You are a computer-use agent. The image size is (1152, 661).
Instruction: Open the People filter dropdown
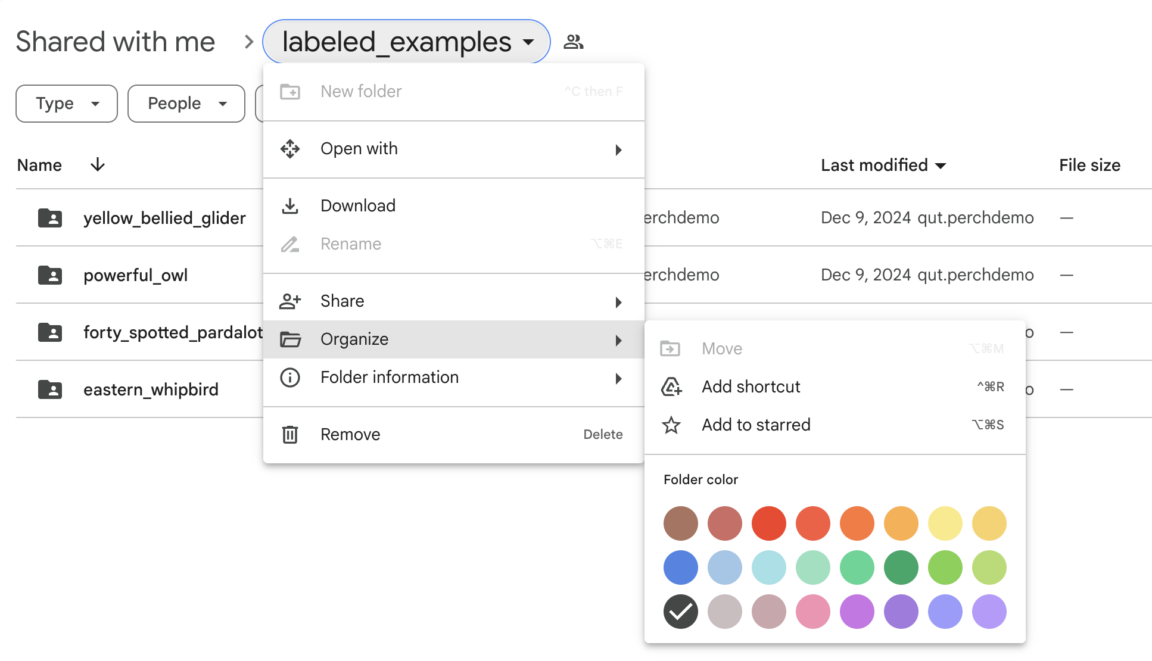coord(186,104)
